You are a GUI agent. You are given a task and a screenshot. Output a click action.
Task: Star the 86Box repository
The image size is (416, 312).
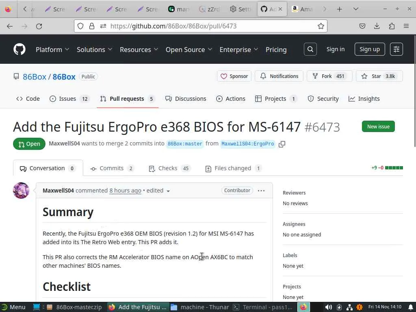click(x=379, y=76)
